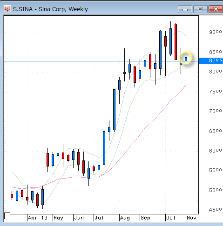Click the 7500 price scale label
The width and height of the screenshot is (223, 226).
[x=216, y=92]
